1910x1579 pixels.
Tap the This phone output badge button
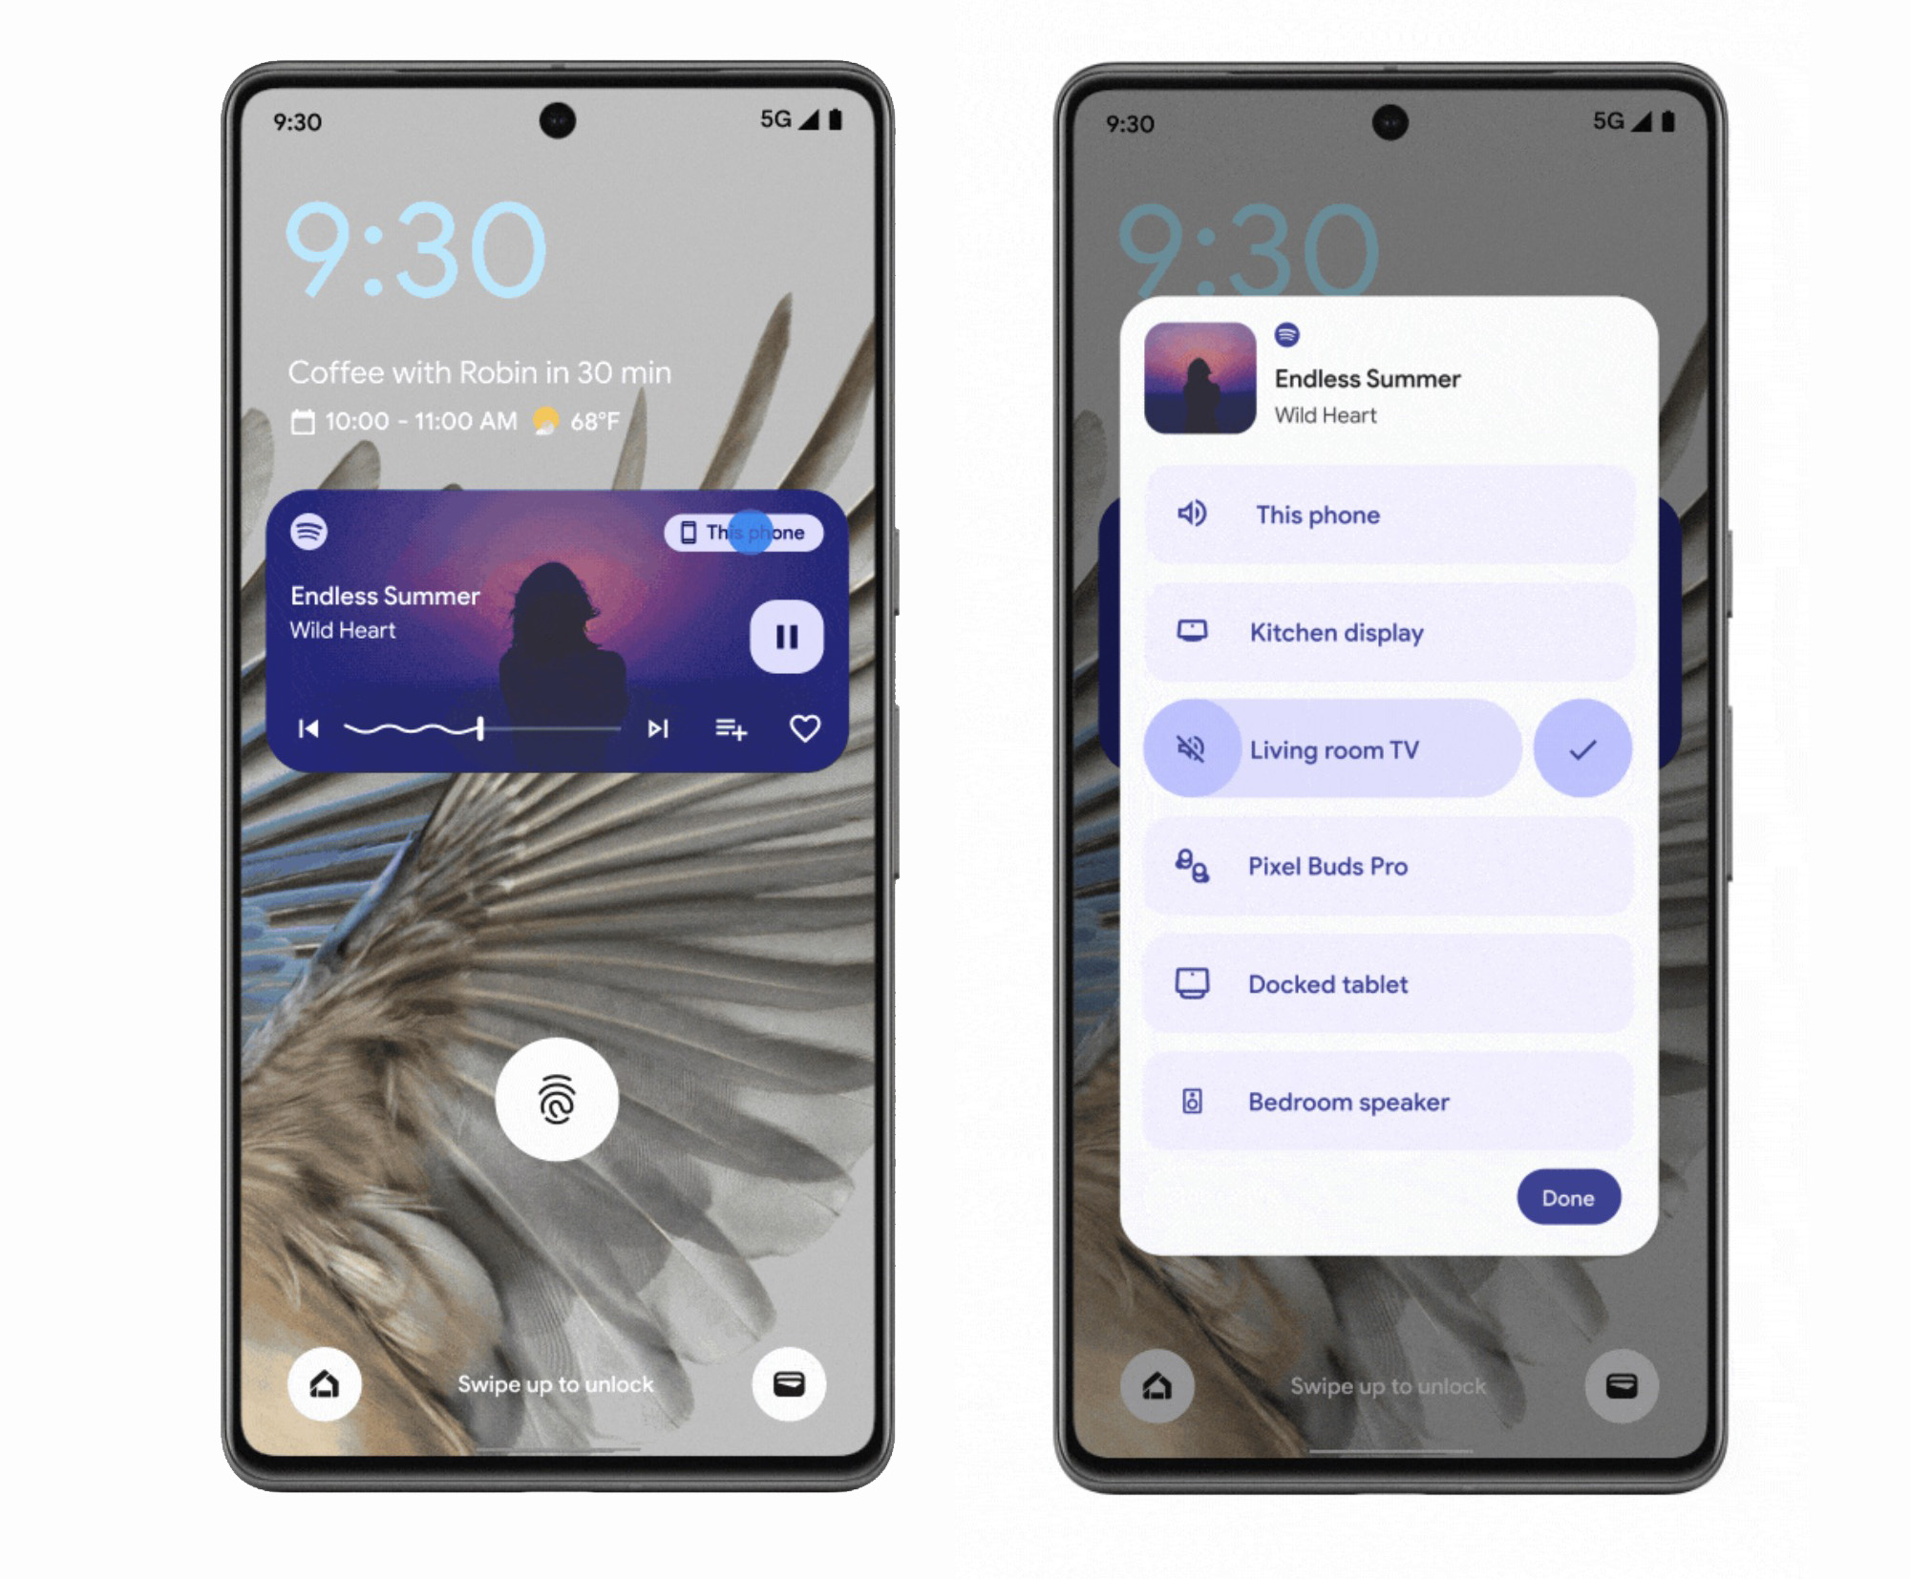click(730, 533)
